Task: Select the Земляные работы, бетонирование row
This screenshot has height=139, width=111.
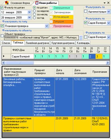Action: (x=56, y=97)
